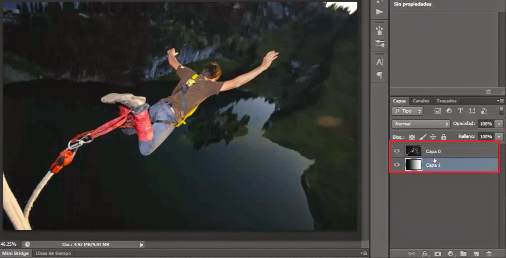The image size is (506, 258).
Task: Select the Capa 0 layer name
Action: tap(433, 151)
